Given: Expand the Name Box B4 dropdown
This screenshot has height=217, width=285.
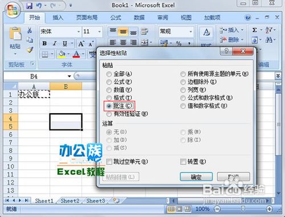Looking at the screenshot, I should pos(70,77).
